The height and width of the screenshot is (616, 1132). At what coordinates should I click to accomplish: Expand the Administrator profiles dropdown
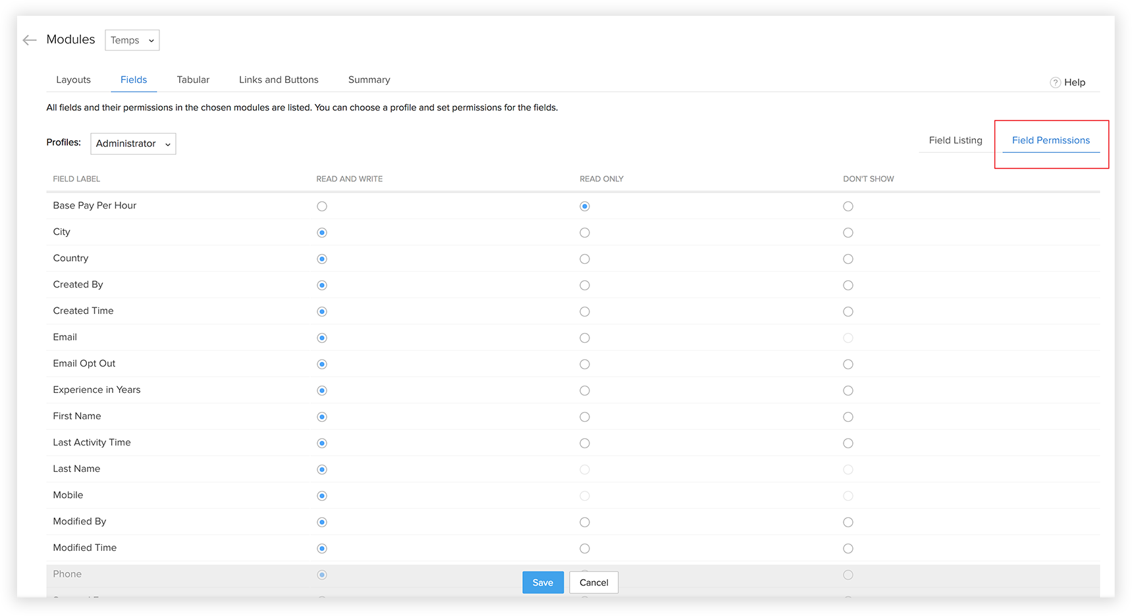click(x=133, y=143)
